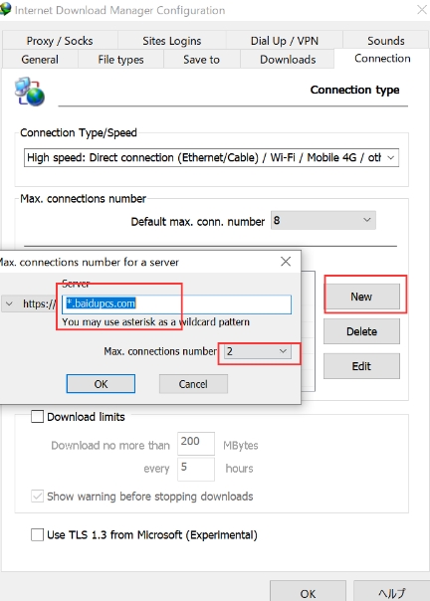Image resolution: width=430 pixels, height=601 pixels.
Task: Toggle Show warning before stopping downloads
Action: tap(37, 496)
